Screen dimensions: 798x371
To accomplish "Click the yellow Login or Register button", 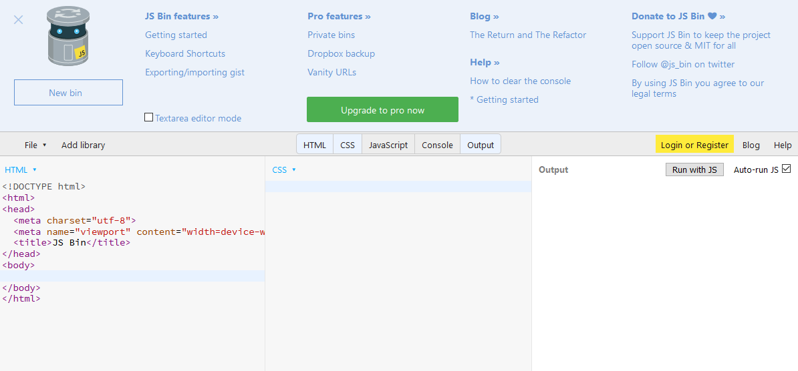I will 694,145.
